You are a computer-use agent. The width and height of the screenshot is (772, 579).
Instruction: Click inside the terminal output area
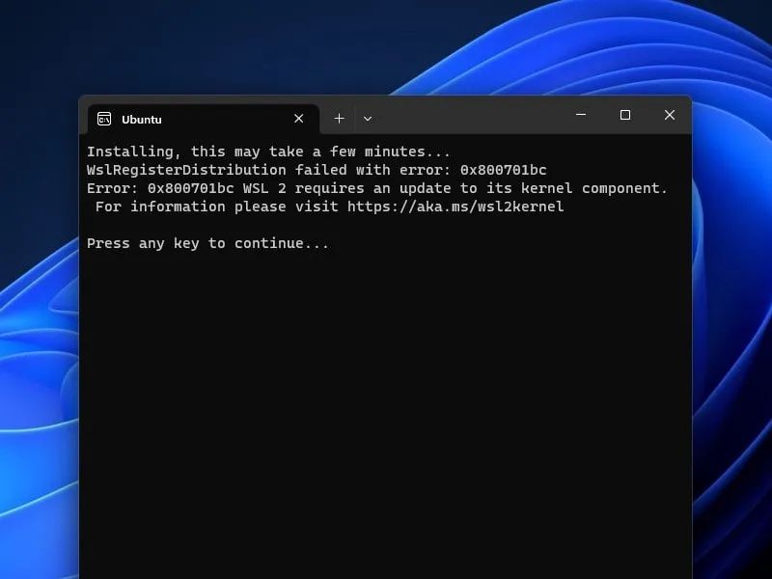point(386,386)
